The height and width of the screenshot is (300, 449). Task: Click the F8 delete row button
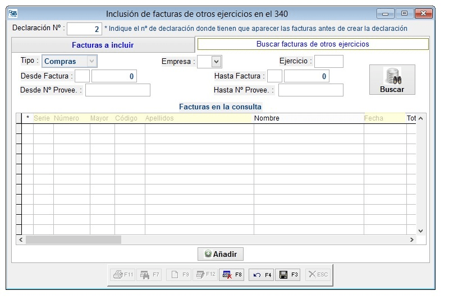click(x=232, y=275)
